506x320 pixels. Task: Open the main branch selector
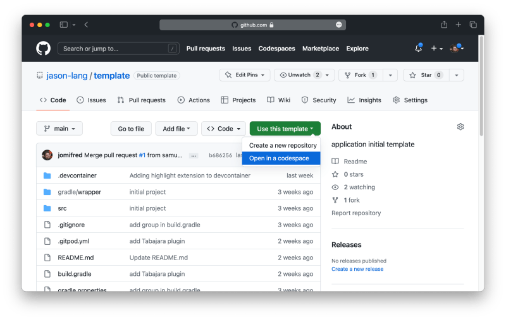(x=59, y=129)
